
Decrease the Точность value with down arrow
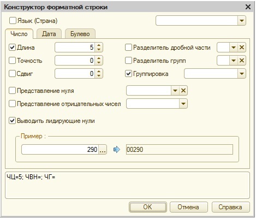click(x=99, y=63)
